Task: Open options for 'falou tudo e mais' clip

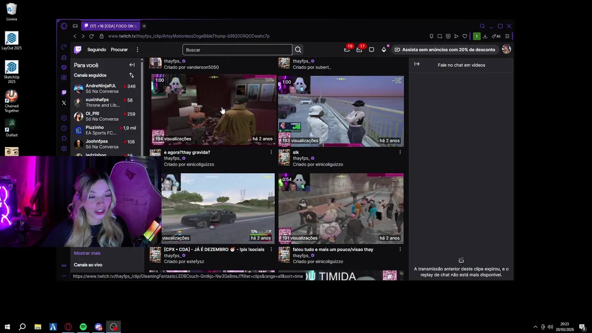Action: tap(400, 249)
